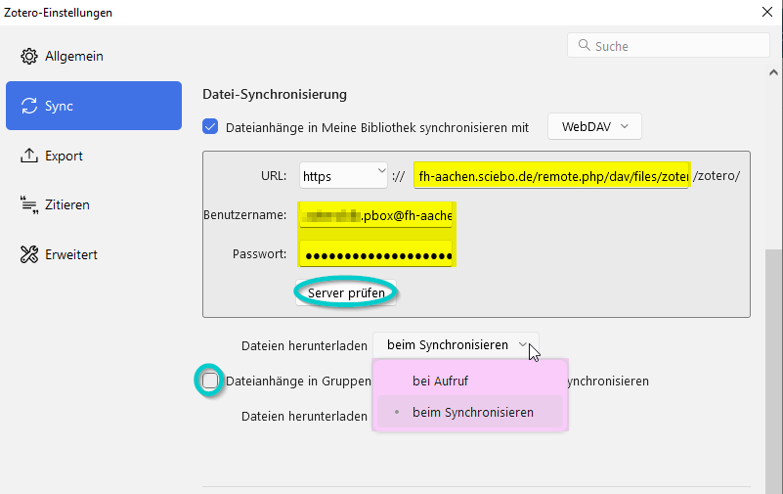Open the Allgemein settings pane
Image resolution: width=783 pixels, height=494 pixels.
(94, 56)
